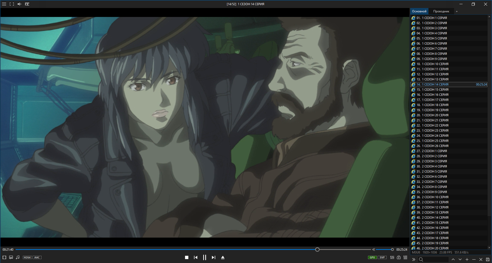Skip to the next episode
Screen dimensions: 492x263
[x=214, y=257]
